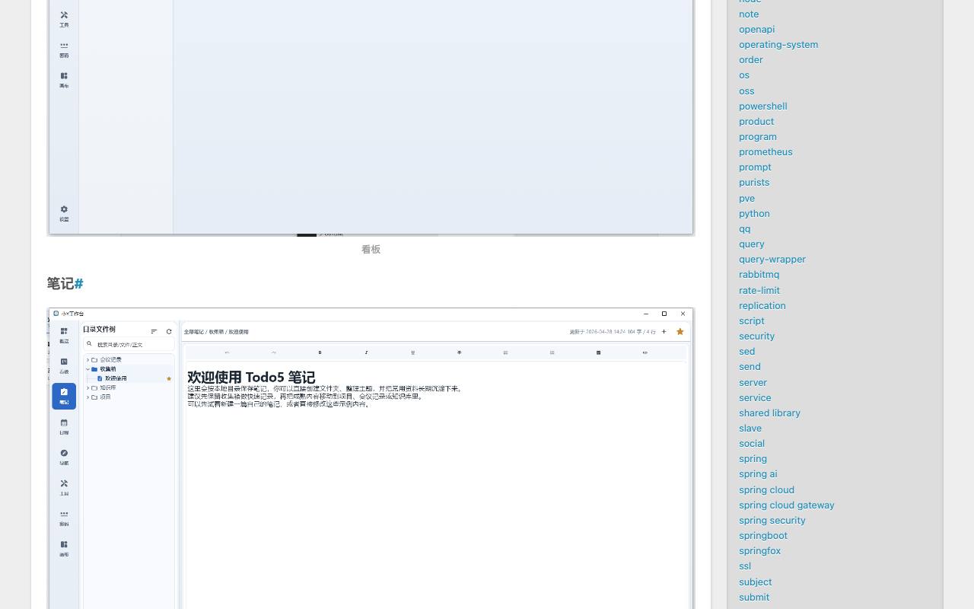Open the 'replication' tag link

coord(762,305)
